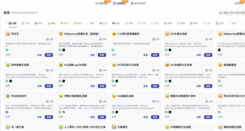Open the chat tab with speech-bubble icon
245x131 pixels.
pyautogui.click(x=101, y=3)
